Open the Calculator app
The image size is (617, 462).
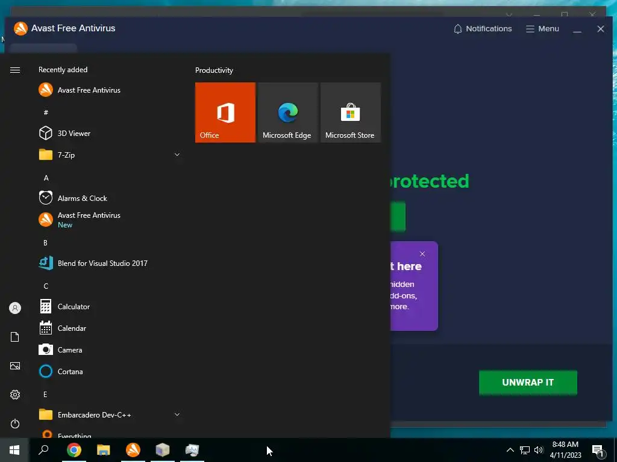tap(110, 306)
